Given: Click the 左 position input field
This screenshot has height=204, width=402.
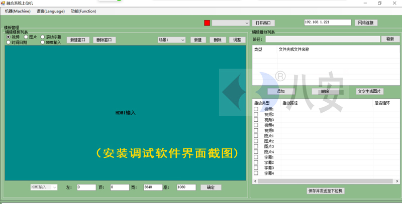Looking at the screenshot, I should 86,187.
